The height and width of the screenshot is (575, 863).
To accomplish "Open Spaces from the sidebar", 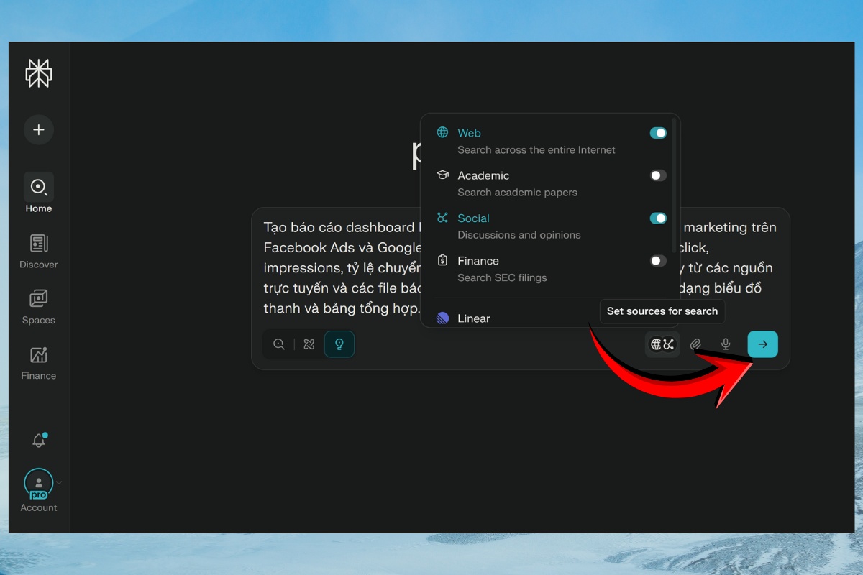I will pos(39,307).
